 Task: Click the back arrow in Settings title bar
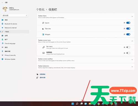pyautogui.click(x=2, y=2)
